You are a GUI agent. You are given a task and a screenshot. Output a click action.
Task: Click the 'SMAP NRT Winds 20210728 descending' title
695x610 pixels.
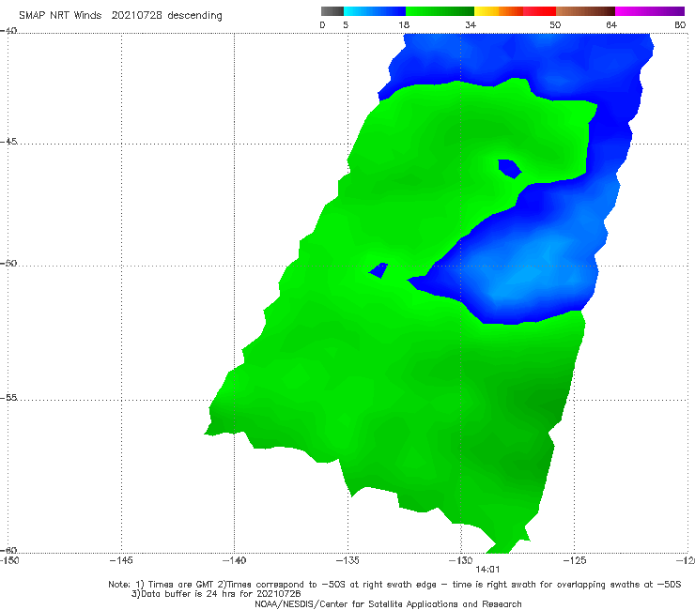tap(120, 16)
